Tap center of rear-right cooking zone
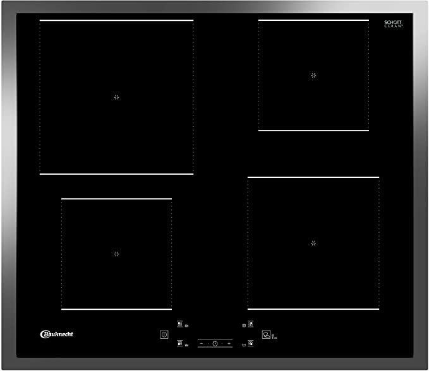The height and width of the screenshot is (371, 429). click(x=313, y=76)
